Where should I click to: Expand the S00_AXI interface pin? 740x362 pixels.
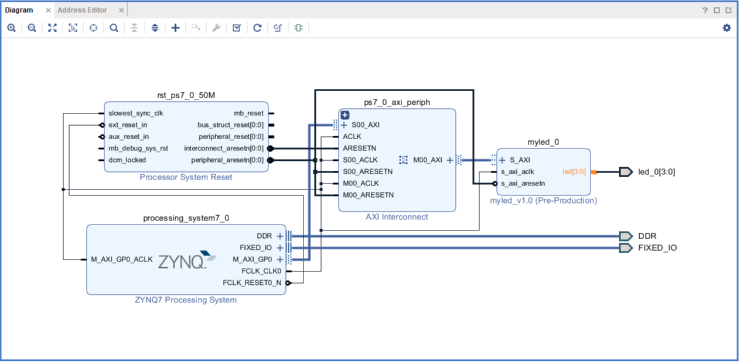[x=344, y=125]
